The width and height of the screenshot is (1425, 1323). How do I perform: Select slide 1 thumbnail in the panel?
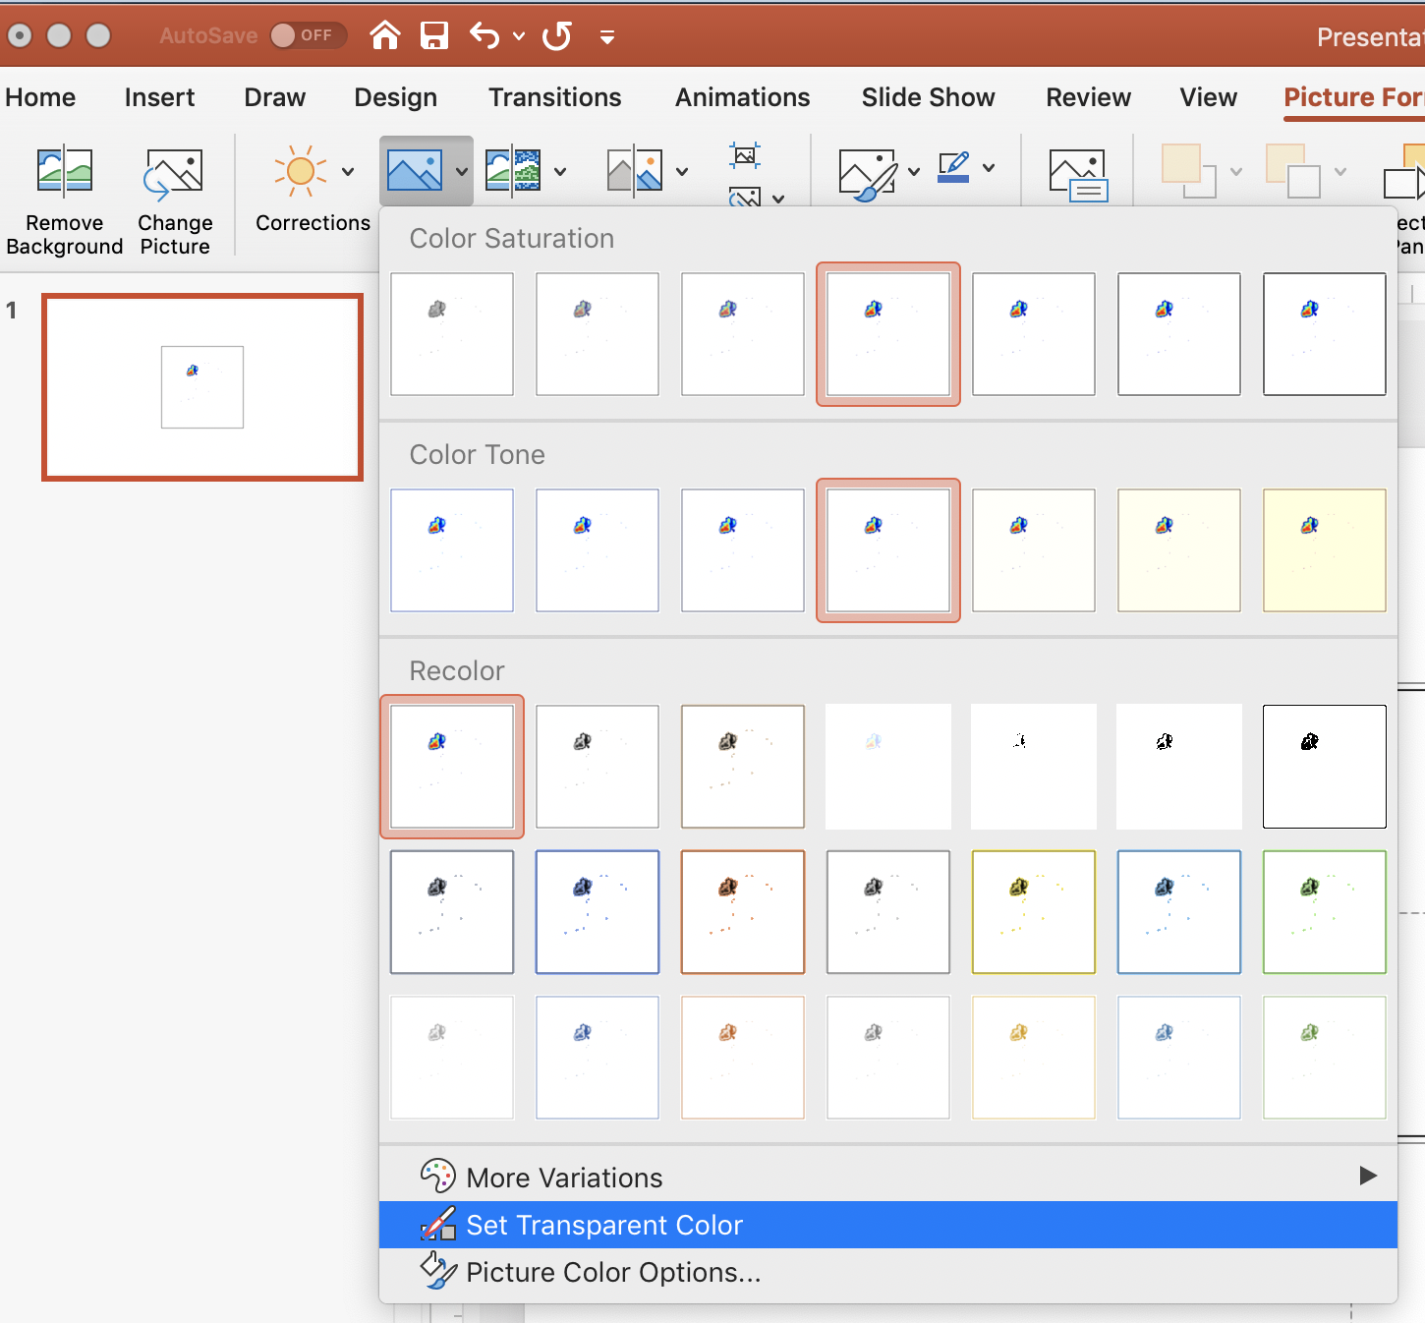(202, 387)
